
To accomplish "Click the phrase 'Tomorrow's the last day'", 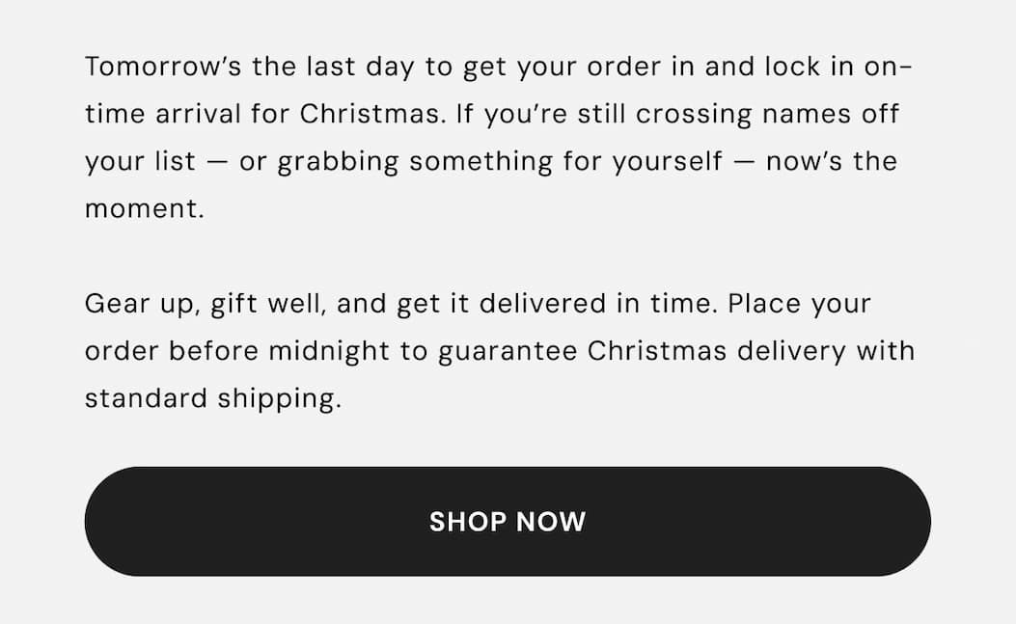I will [251, 66].
